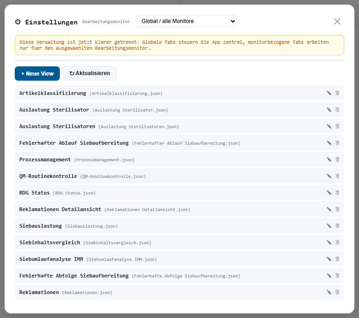Edit the Reklamationen view
This screenshot has width=359, height=318.
coord(329,292)
